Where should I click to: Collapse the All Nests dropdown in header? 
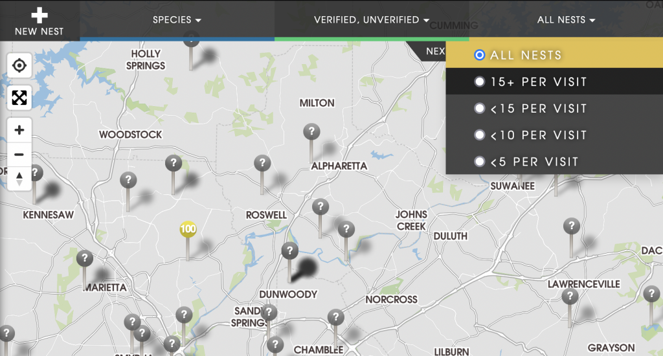pos(566,20)
